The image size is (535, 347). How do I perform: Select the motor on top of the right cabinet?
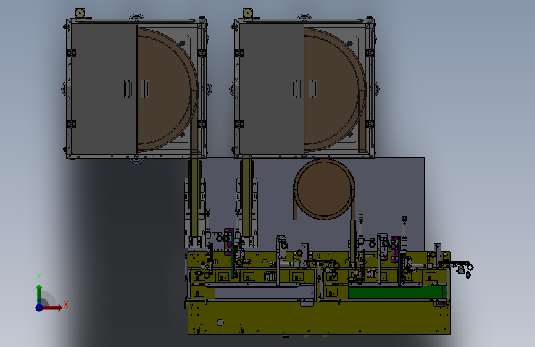click(x=248, y=14)
